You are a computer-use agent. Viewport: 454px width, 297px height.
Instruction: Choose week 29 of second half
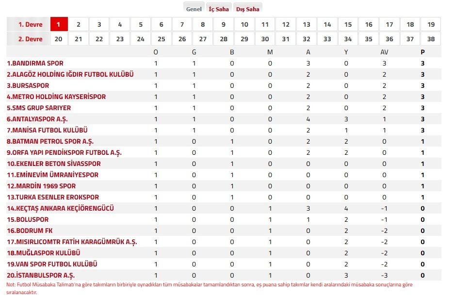coord(244,39)
